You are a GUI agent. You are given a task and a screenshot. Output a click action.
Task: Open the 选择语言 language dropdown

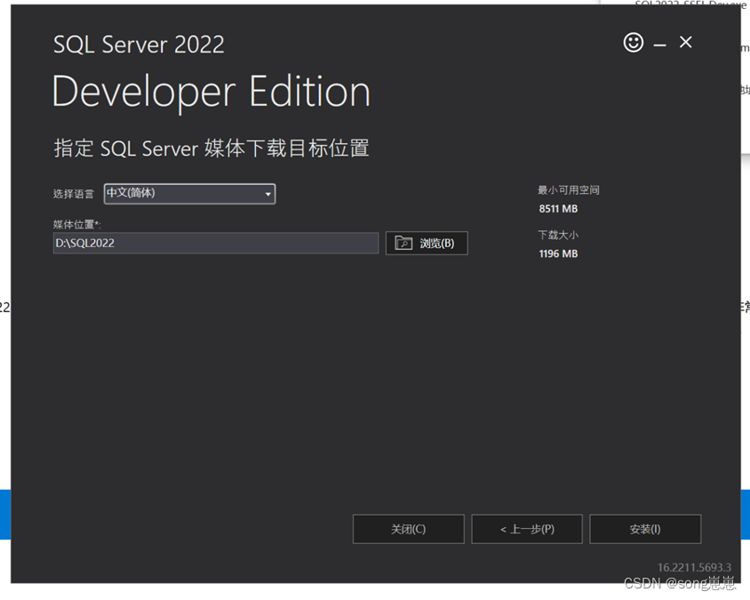pos(189,194)
